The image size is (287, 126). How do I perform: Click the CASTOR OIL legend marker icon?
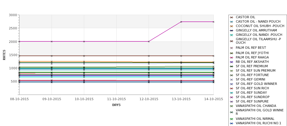click(231, 17)
